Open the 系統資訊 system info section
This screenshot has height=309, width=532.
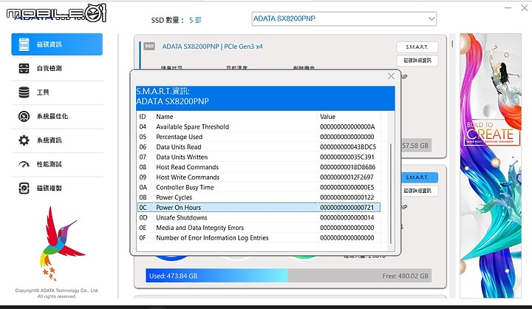pos(57,140)
